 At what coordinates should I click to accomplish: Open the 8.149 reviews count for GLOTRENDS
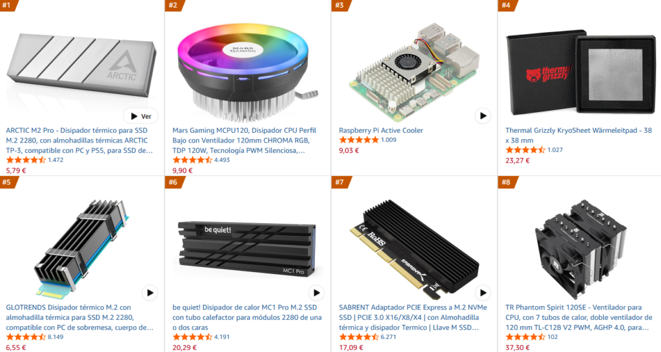click(x=56, y=337)
